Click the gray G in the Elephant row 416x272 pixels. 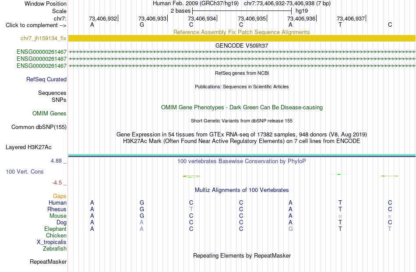click(x=290, y=229)
